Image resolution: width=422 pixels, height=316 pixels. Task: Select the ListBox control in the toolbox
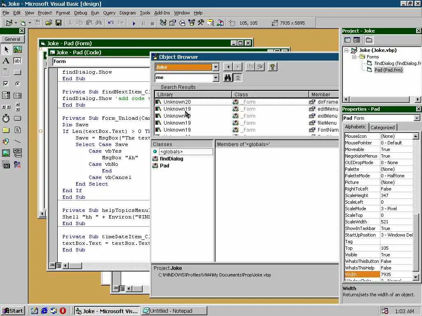17,95
